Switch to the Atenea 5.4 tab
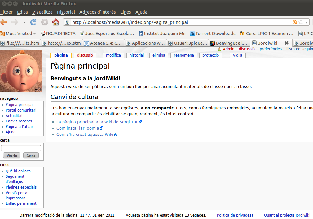The width and height of the screenshot is (313, 219). (103, 43)
